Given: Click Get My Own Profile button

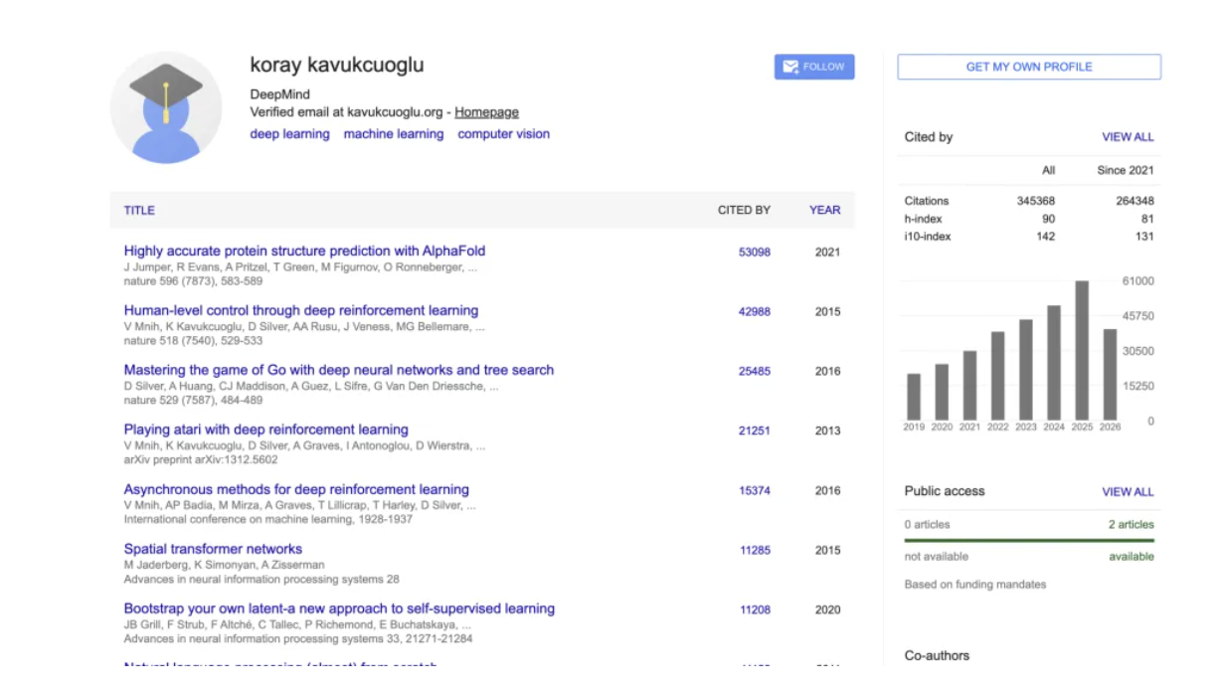Looking at the screenshot, I should [1029, 67].
